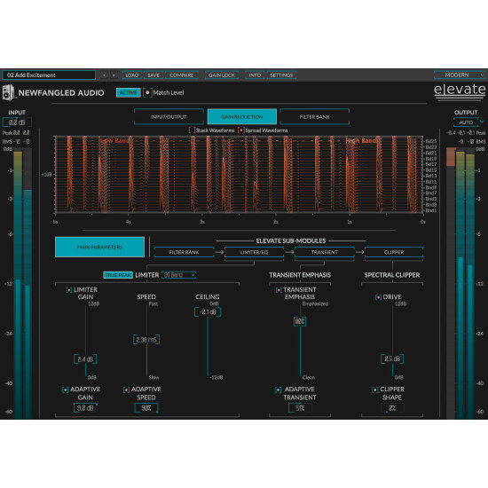Open the CLIPPER sub-module
Viewport: 488px width, 488px height.
click(x=394, y=252)
